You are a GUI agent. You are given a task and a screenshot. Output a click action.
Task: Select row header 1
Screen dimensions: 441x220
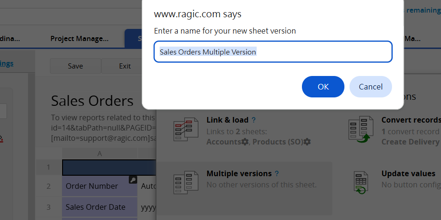click(49, 167)
